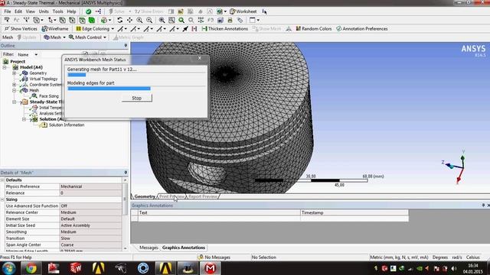This screenshot has width=490, height=275.
Task: Open the Tools menu
Action: 58,11
